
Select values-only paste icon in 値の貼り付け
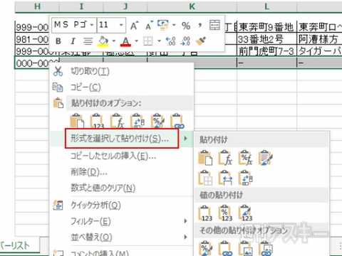tap(205, 213)
